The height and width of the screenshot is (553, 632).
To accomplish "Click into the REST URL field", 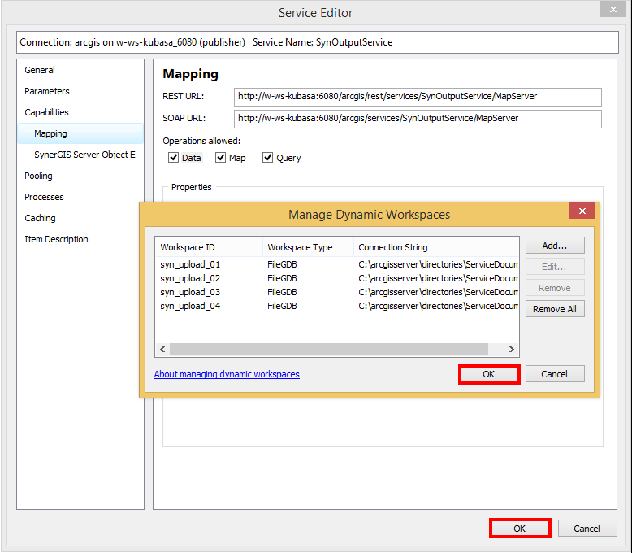I will [418, 97].
